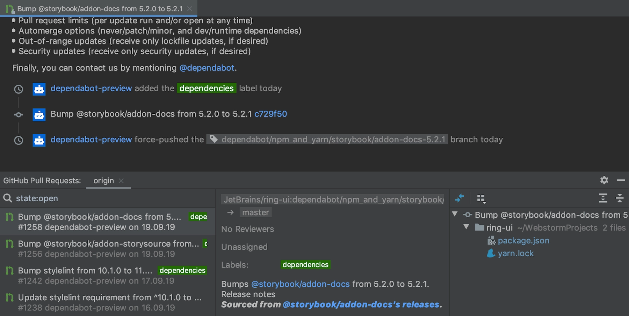The height and width of the screenshot is (316, 629).
Task: Click dependencies label on Bump stylelint row
Action: [182, 270]
